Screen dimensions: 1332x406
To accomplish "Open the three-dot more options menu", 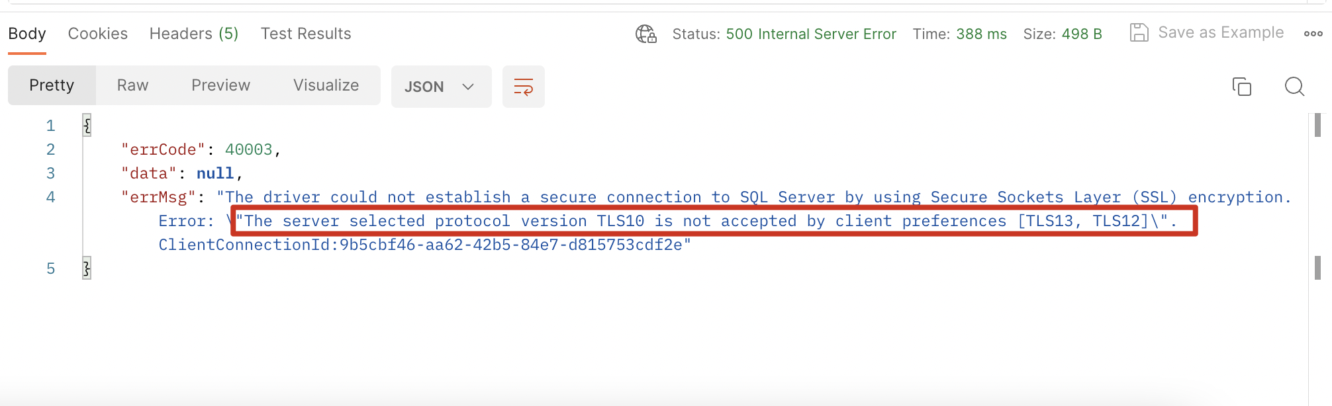I will click(x=1313, y=34).
